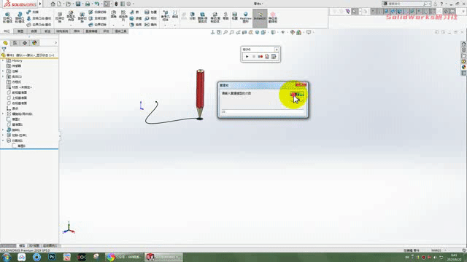This screenshot has width=467, height=262.
Task: Click the Extruded Boss/Base tool
Action: pyautogui.click(x=7, y=17)
